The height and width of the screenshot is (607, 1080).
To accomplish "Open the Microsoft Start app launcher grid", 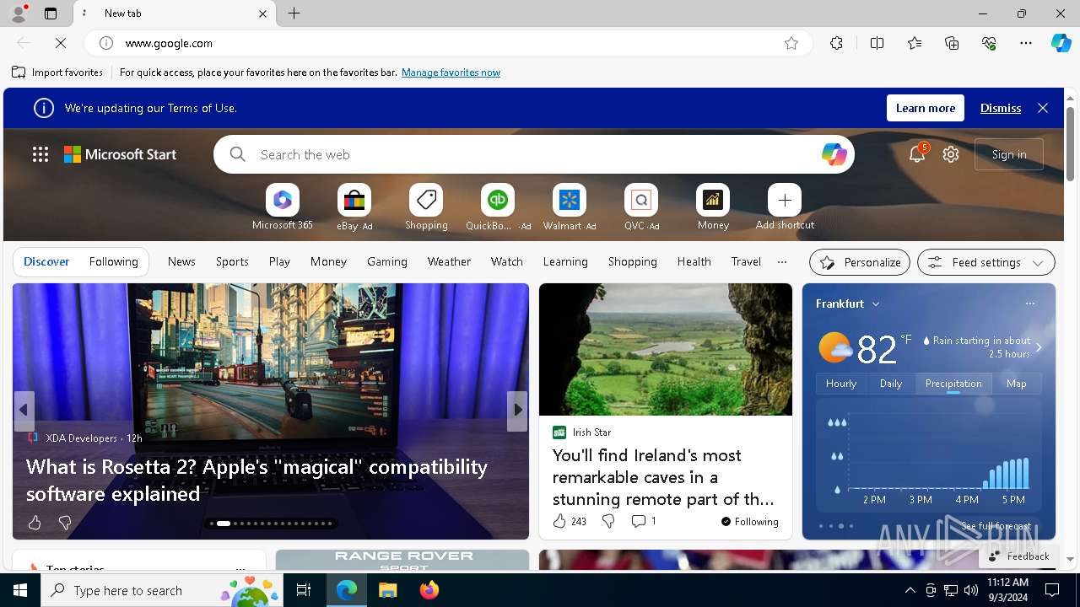I will pos(40,154).
